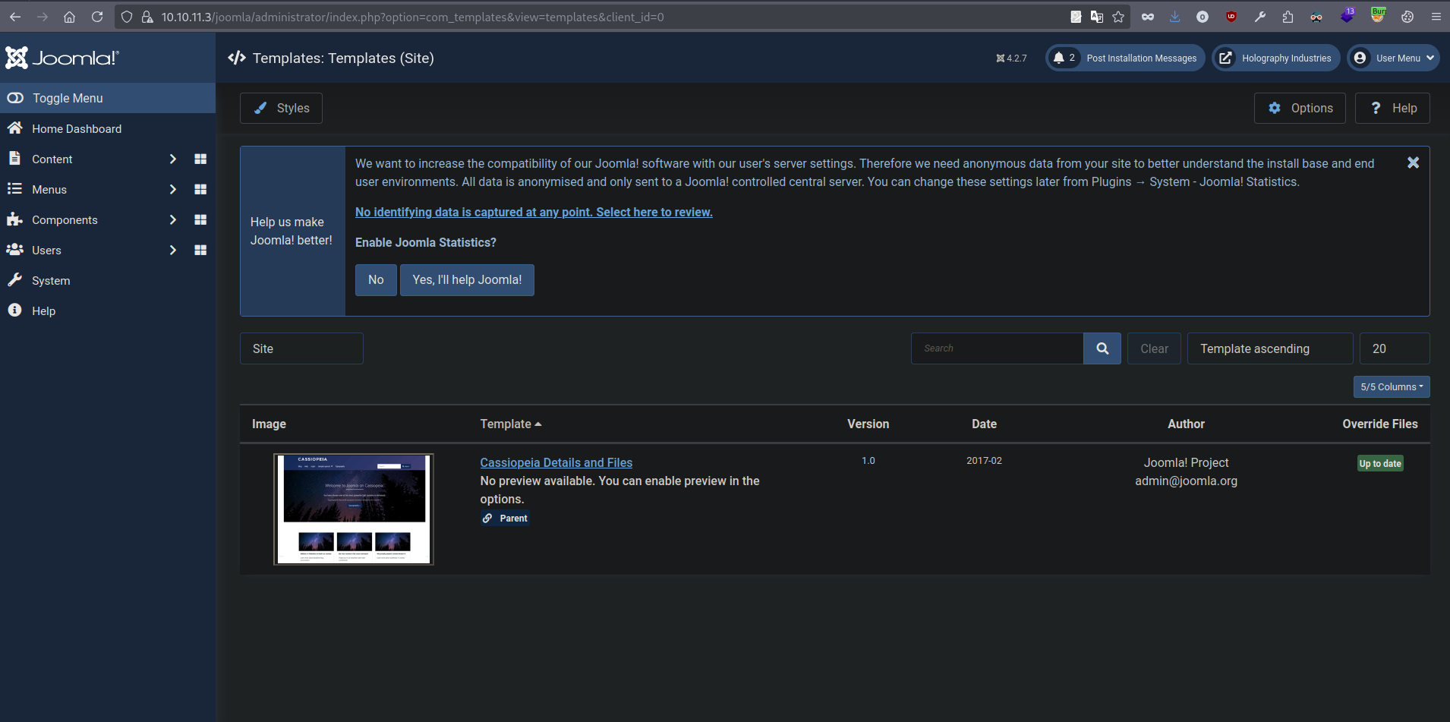Open the Template ascending sort dropdown
1450x722 pixels.
click(1270, 348)
